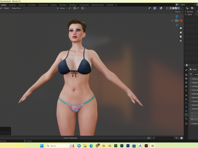
Task: Open the Object Constraints properties tab
Action: click(186, 111)
